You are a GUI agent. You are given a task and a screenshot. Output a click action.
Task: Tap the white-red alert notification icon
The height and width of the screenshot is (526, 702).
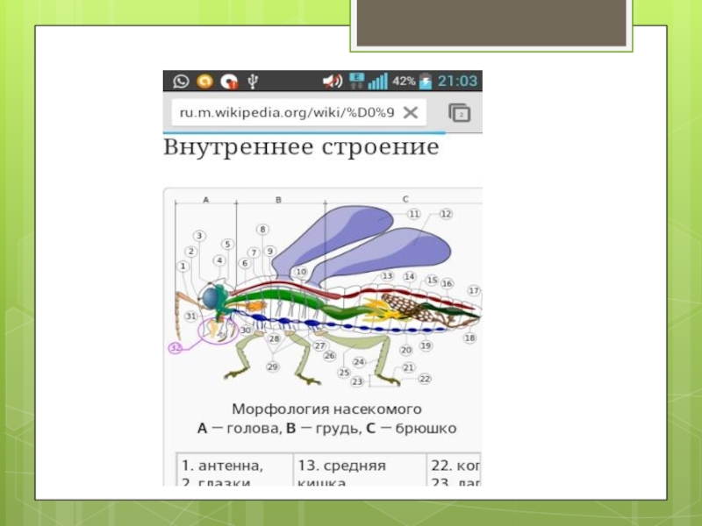tap(229, 82)
